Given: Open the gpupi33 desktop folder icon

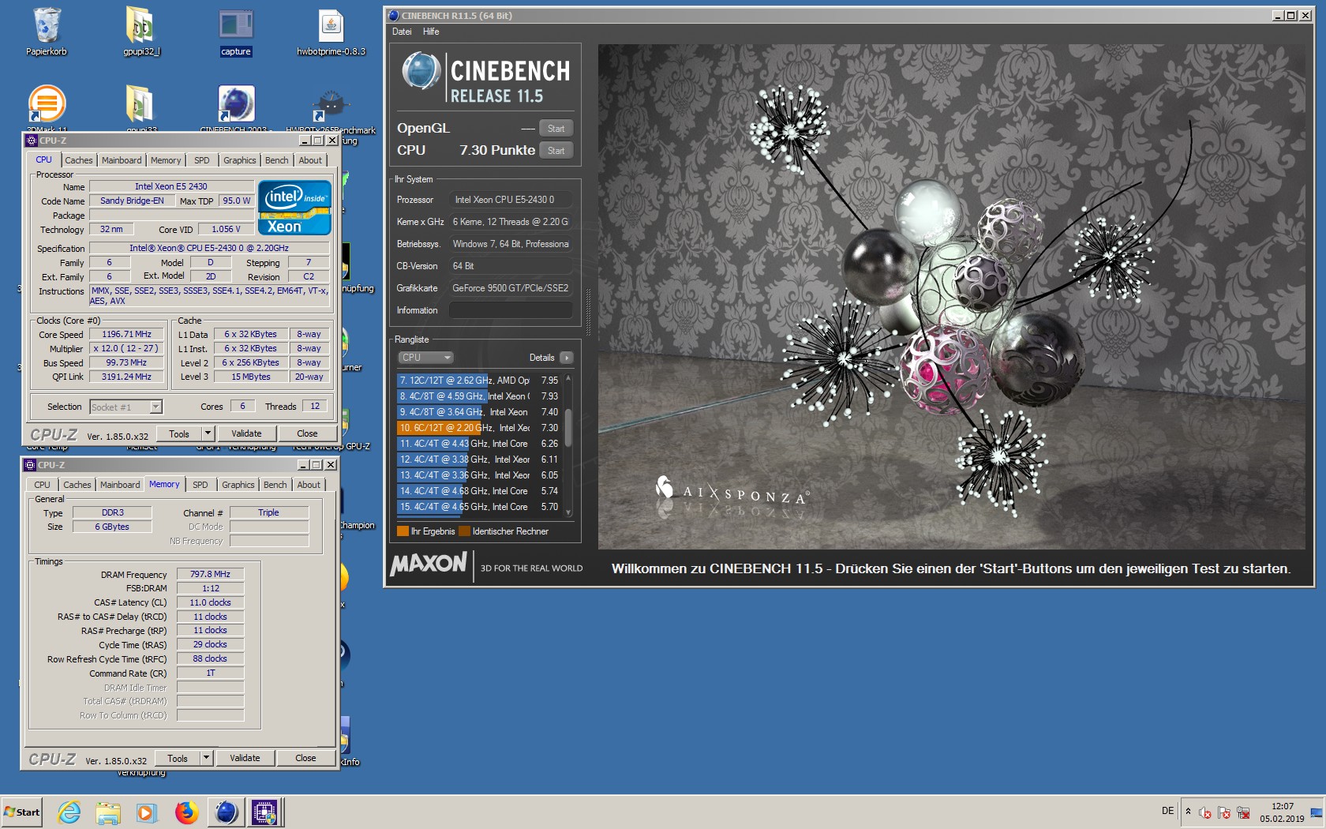Looking at the screenshot, I should click(140, 107).
